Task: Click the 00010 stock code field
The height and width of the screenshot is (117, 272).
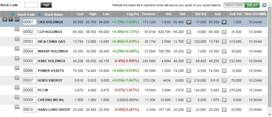Action: [x=30, y=109]
